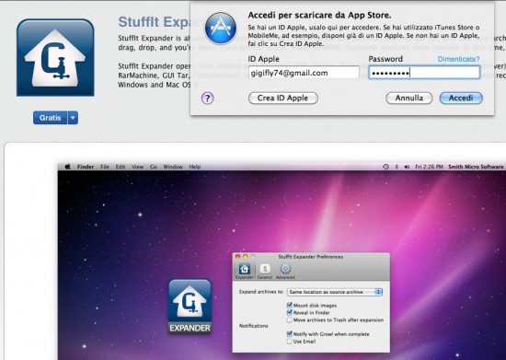Click Annulla to cancel login

point(408,99)
